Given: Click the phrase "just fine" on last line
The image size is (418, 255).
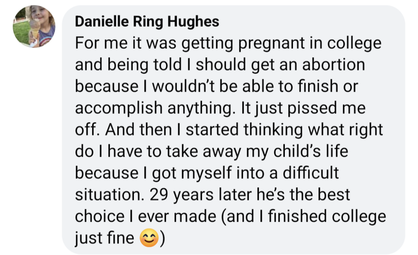Looking at the screenshot, I should (105, 239).
